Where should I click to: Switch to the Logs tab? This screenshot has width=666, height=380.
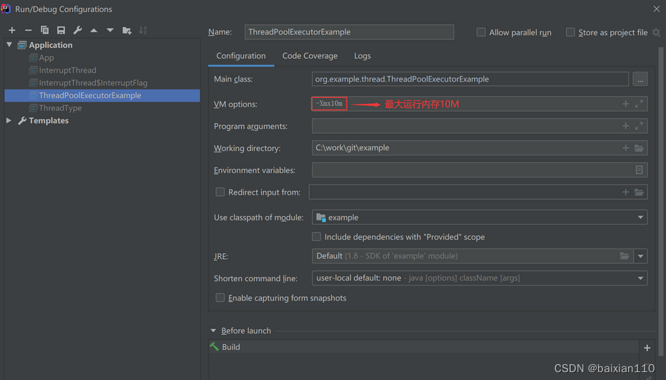tap(362, 56)
